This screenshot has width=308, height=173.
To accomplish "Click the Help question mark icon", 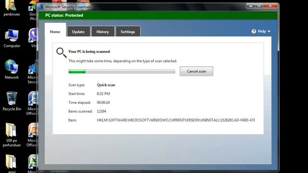I will click(254, 31).
